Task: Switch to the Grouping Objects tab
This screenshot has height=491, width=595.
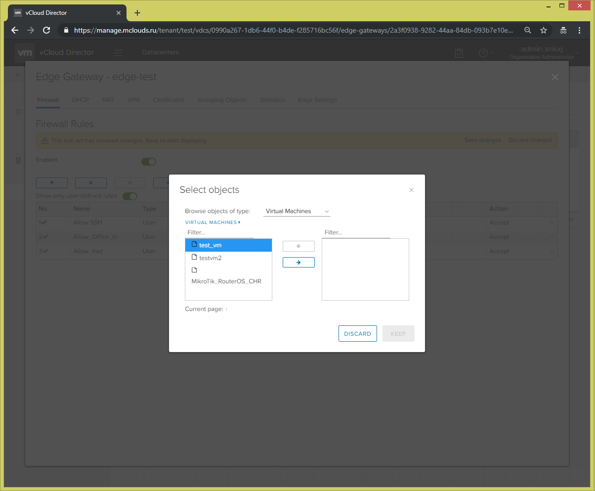Action: tap(222, 100)
